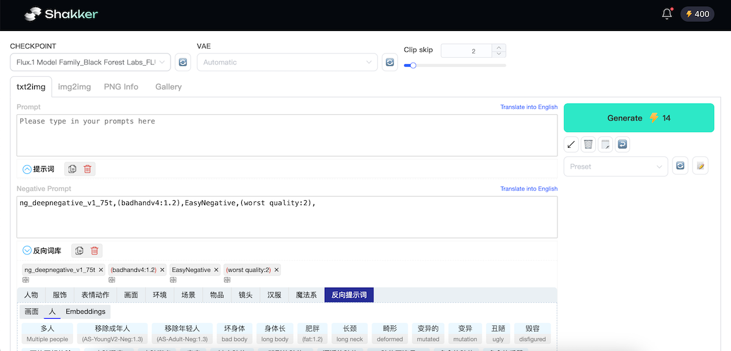The image size is (731, 351).
Task: Refresh the VAE selection
Action: [389, 62]
